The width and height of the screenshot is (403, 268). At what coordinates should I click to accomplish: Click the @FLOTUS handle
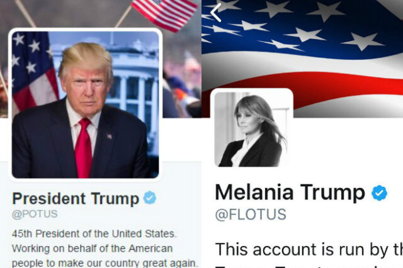pos(251,215)
